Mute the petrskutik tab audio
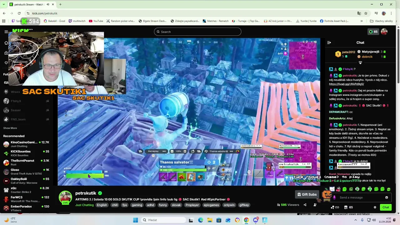 (x=48, y=4)
